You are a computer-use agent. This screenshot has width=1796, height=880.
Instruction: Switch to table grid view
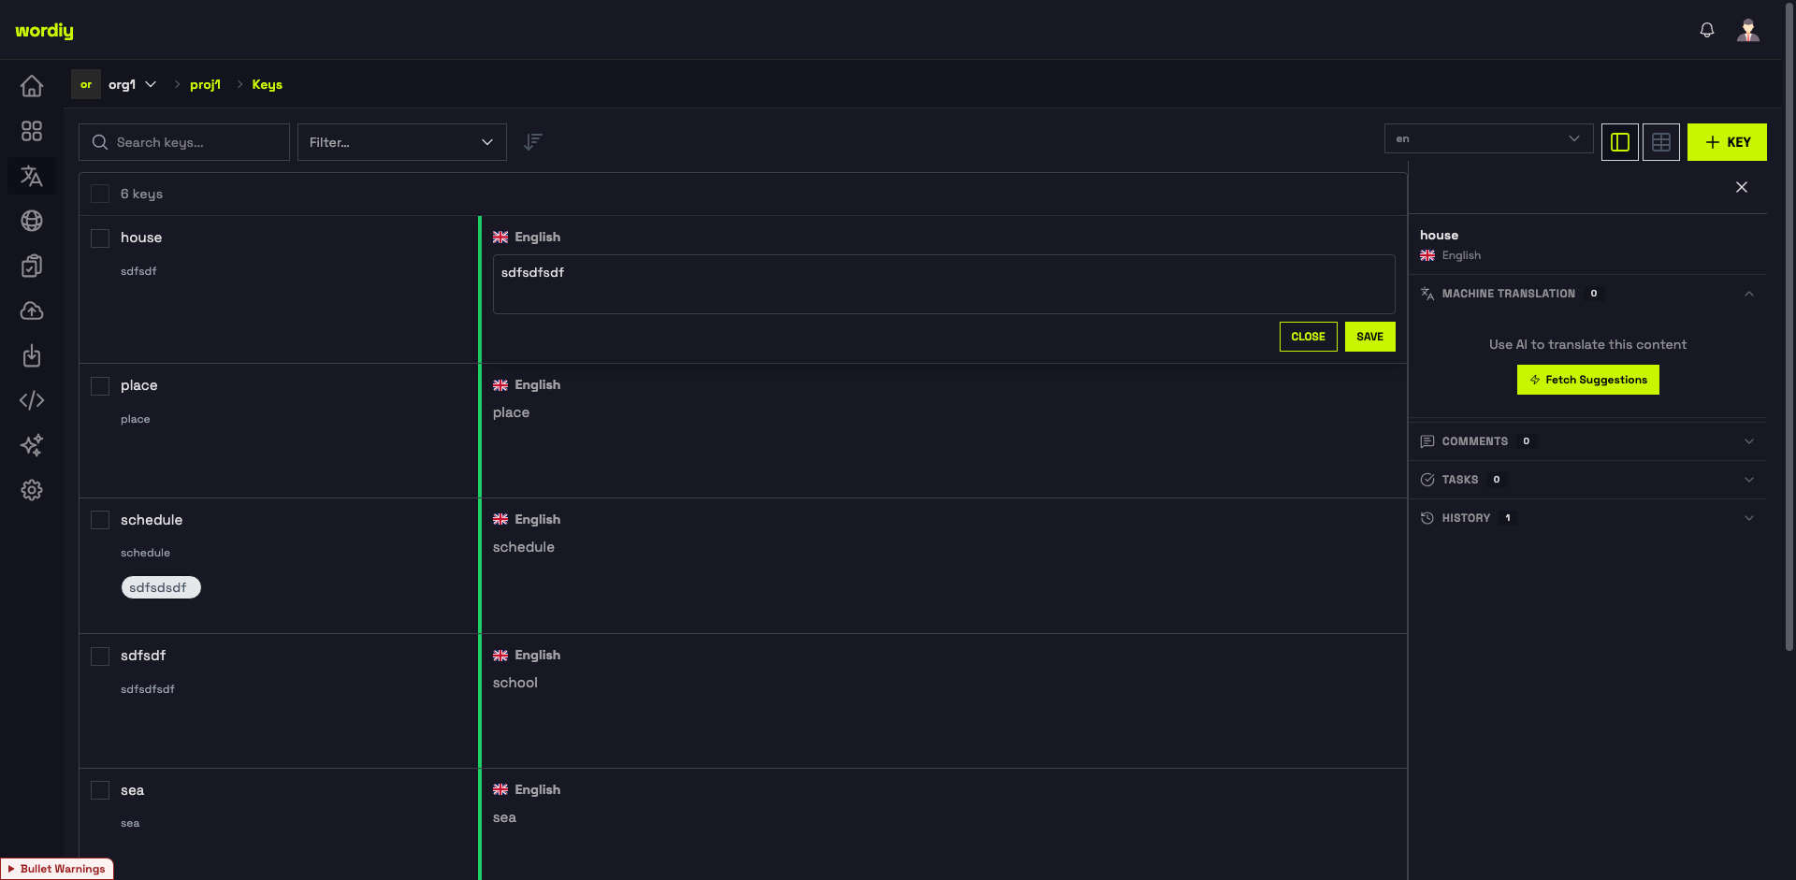click(x=1661, y=142)
